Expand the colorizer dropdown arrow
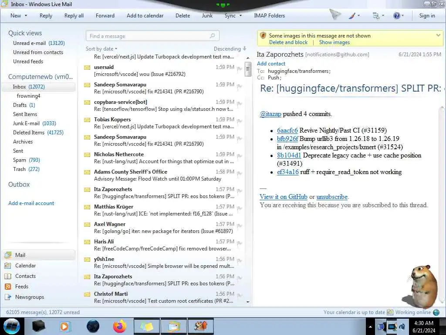 [x=358, y=16]
